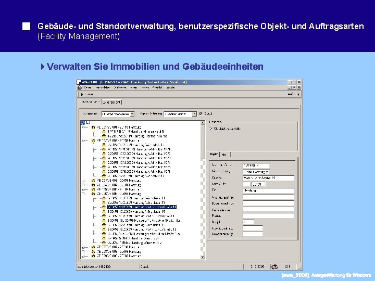Click the house icon of the VE 007 node
The image size is (375, 281).
pyautogui.click(x=93, y=247)
